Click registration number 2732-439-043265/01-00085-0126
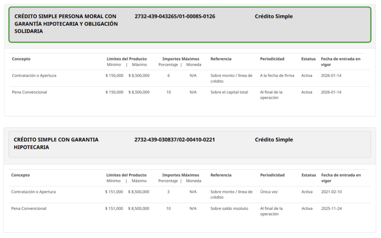This screenshot has width=381, height=238. click(x=175, y=16)
